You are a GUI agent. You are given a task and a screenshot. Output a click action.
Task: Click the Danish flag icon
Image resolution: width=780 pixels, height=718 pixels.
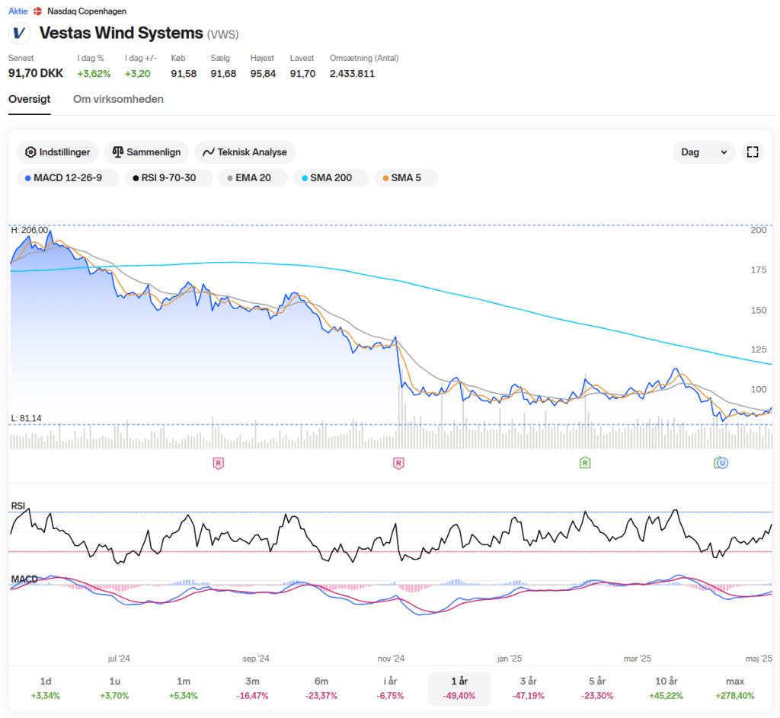37,11
